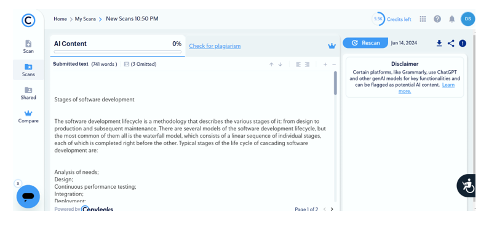Select the AI Content tab
Screen dimensions: 489x225
tap(117, 46)
